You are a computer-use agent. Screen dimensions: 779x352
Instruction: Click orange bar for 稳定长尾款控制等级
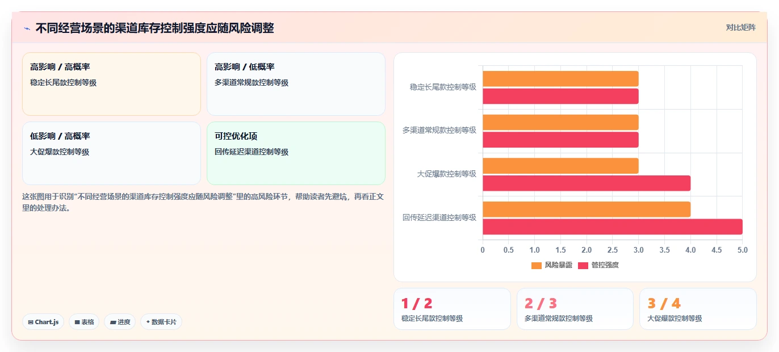[x=560, y=78]
